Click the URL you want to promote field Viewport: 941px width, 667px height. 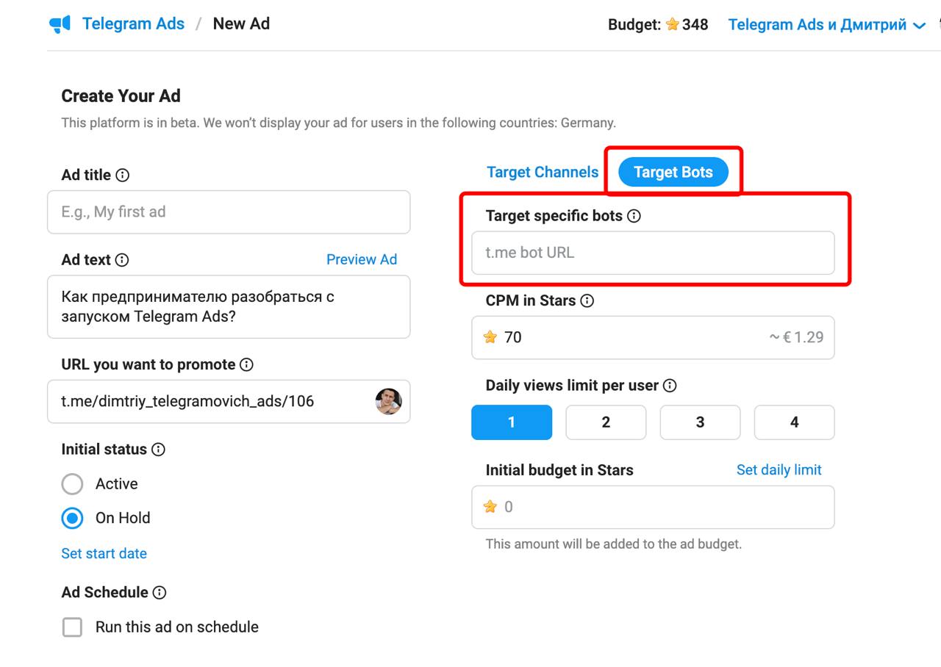pos(229,401)
